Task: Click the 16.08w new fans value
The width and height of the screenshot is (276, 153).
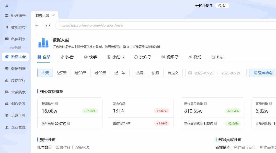Action: (x=50, y=111)
